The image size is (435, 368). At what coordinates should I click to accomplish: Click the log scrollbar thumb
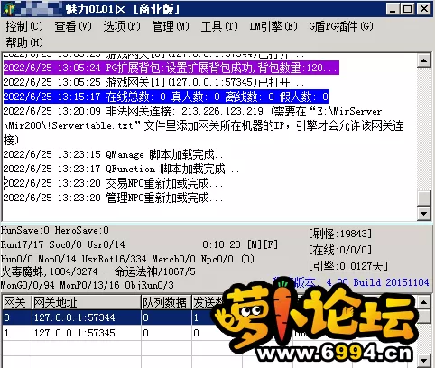click(x=423, y=198)
